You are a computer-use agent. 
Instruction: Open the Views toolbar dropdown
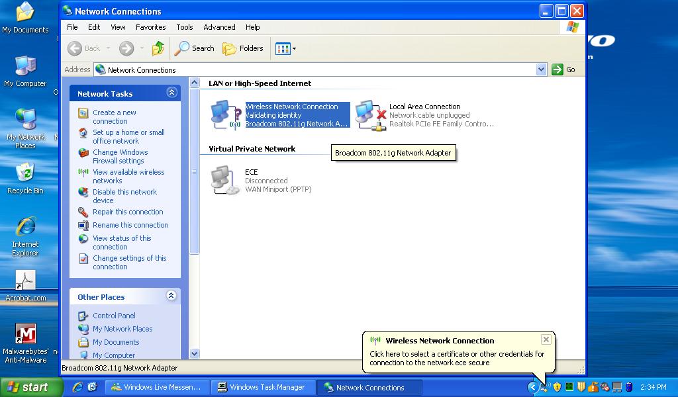pos(285,48)
